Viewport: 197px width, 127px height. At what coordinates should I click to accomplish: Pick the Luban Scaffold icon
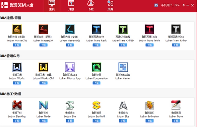click(x=96, y=105)
